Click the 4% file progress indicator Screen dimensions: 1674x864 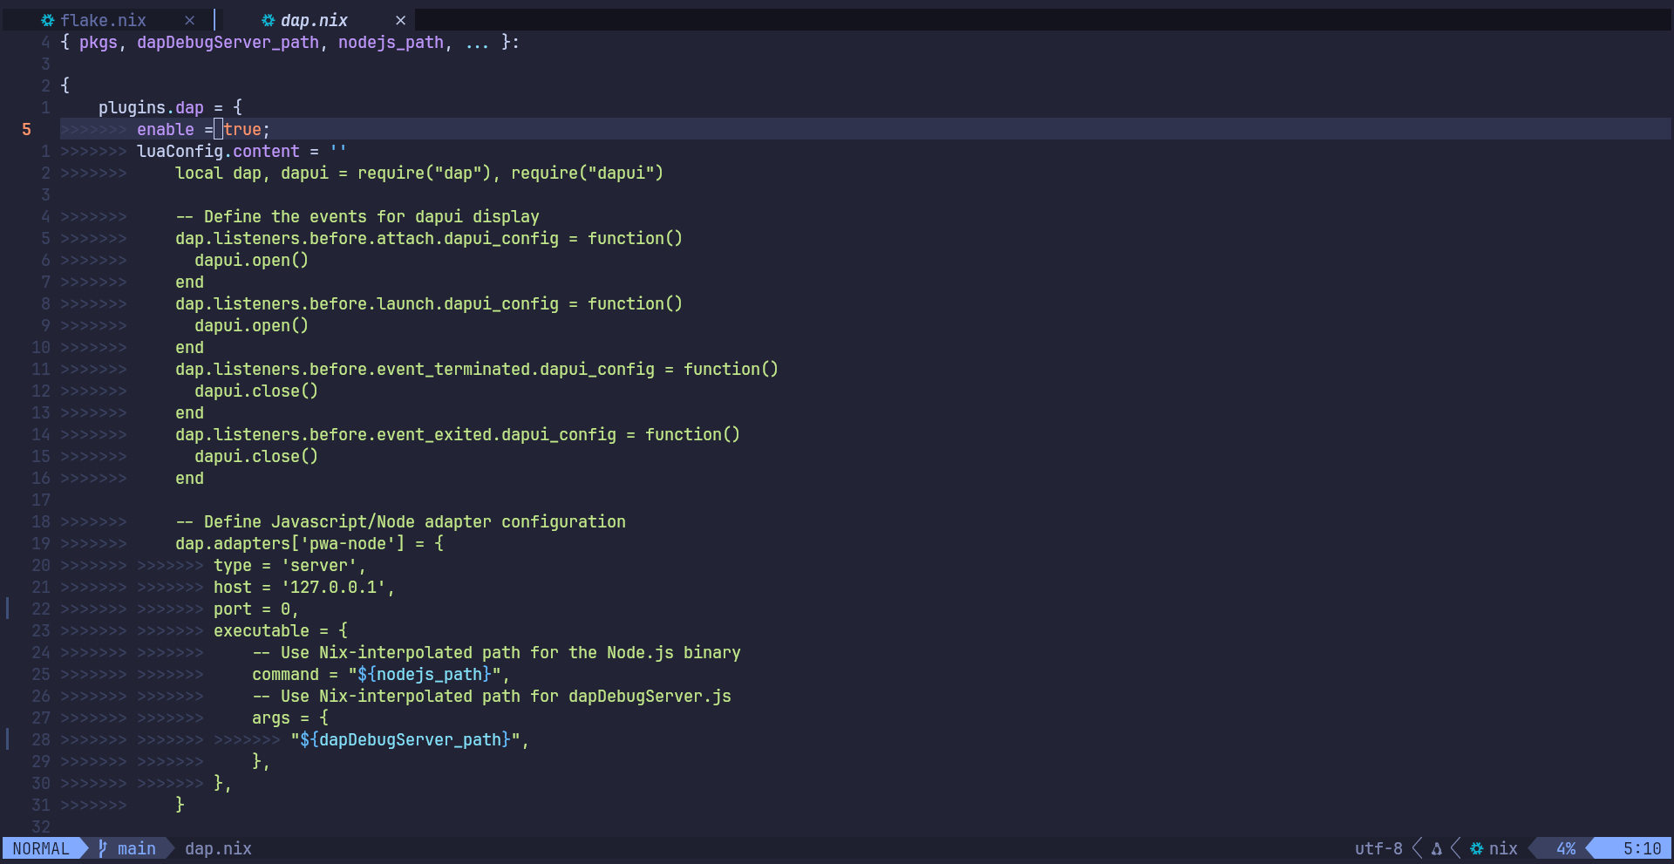1566,848
